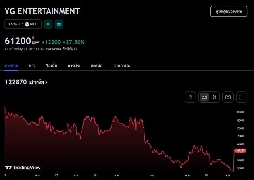Click the green market status dot icon
The image size is (254, 180).
pyautogui.click(x=48, y=24)
